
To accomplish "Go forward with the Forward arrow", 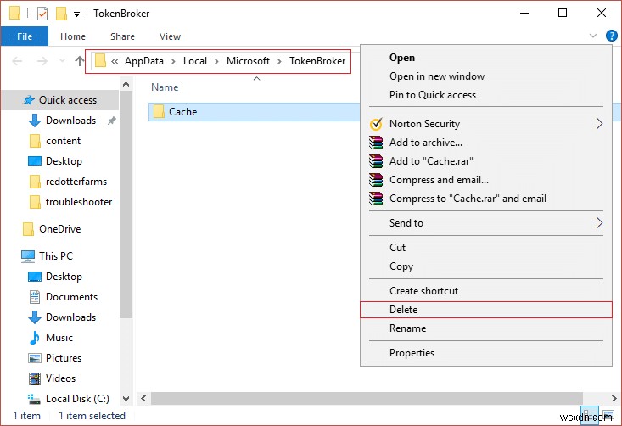I will 42,61.
